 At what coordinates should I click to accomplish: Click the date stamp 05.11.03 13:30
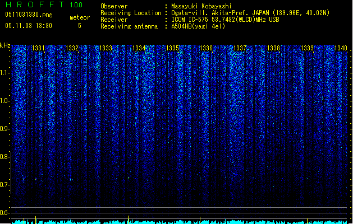click(x=29, y=26)
